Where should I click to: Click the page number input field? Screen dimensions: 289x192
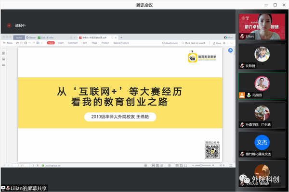22,165
